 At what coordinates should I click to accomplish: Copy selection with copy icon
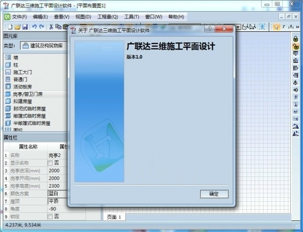pyautogui.click(x=59, y=27)
